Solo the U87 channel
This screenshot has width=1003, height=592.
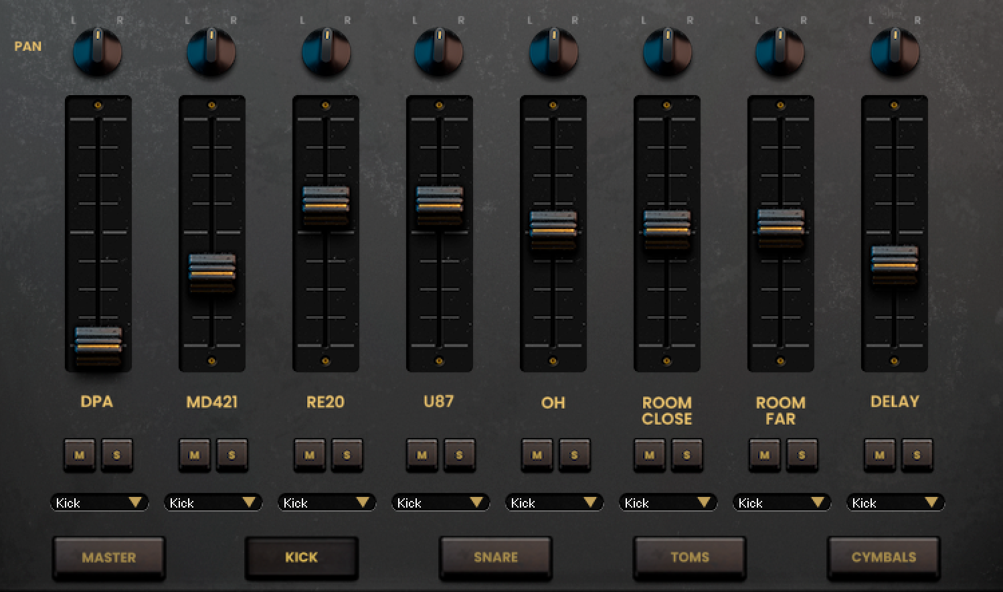pyautogui.click(x=460, y=455)
